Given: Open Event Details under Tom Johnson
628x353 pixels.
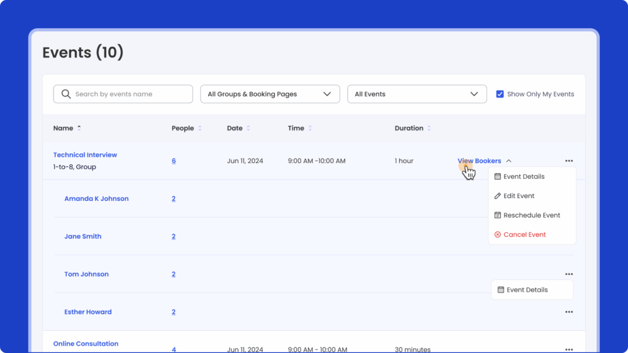Looking at the screenshot, I should coord(527,290).
